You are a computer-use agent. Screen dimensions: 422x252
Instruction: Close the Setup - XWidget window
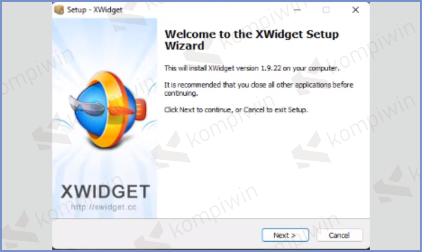356,10
